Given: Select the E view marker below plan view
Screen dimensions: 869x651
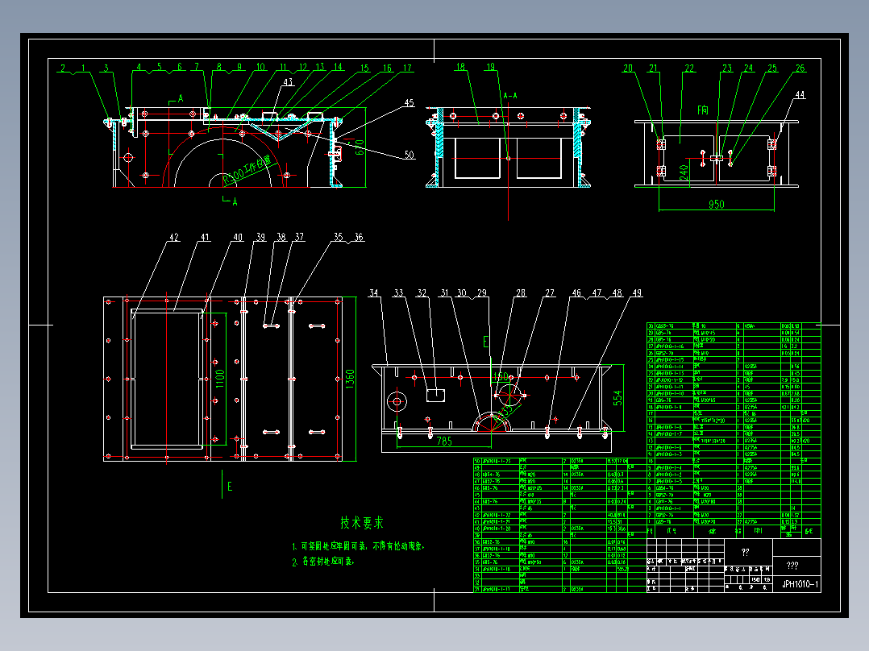Looking at the screenshot, I should [230, 487].
